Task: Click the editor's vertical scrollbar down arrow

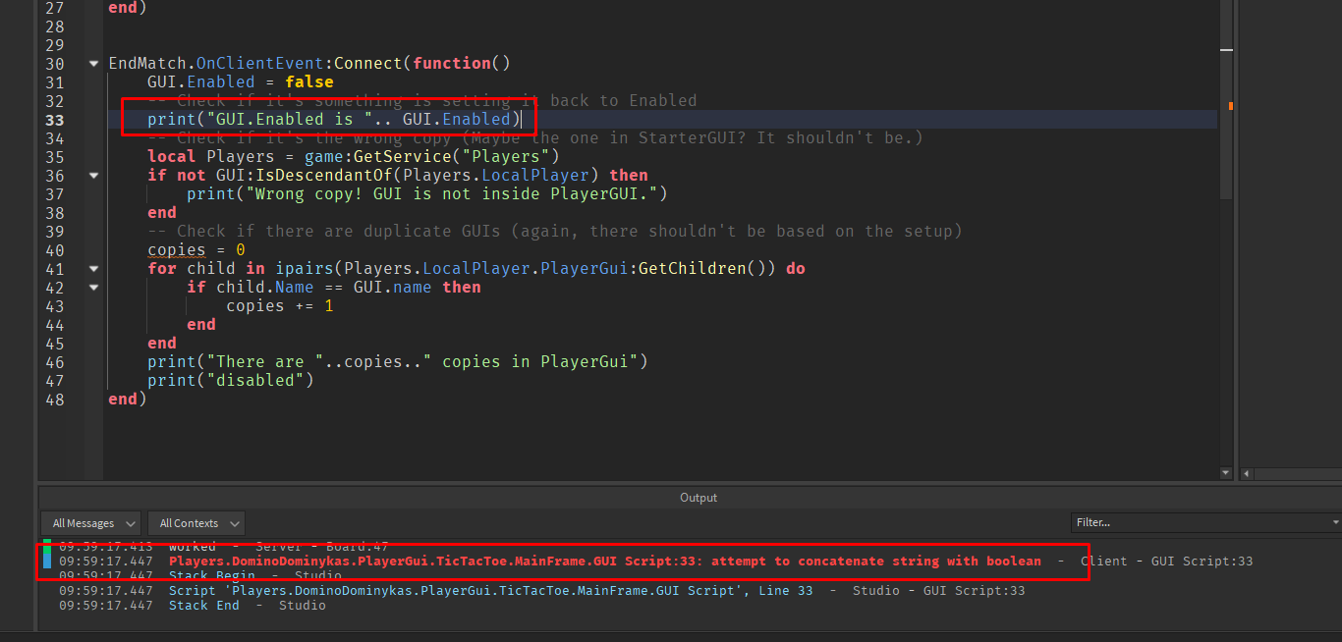Action: 1225,473
